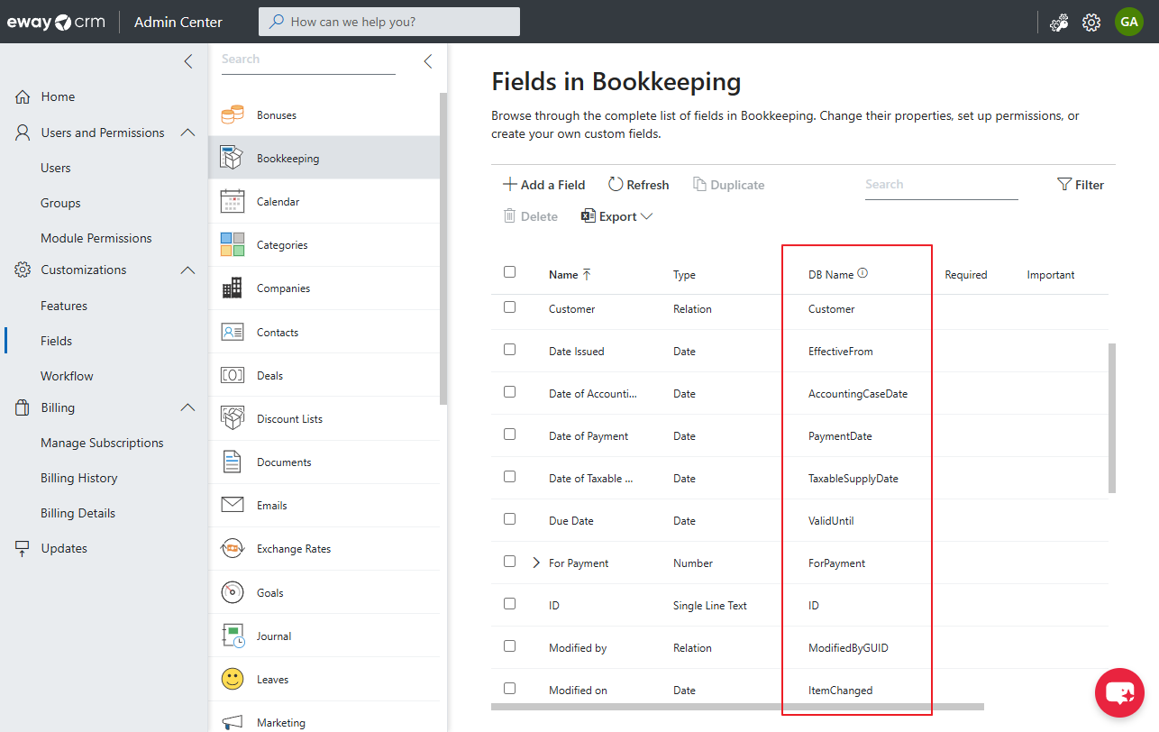
Task: Check the checkbox on the Customer row
Action: (510, 307)
